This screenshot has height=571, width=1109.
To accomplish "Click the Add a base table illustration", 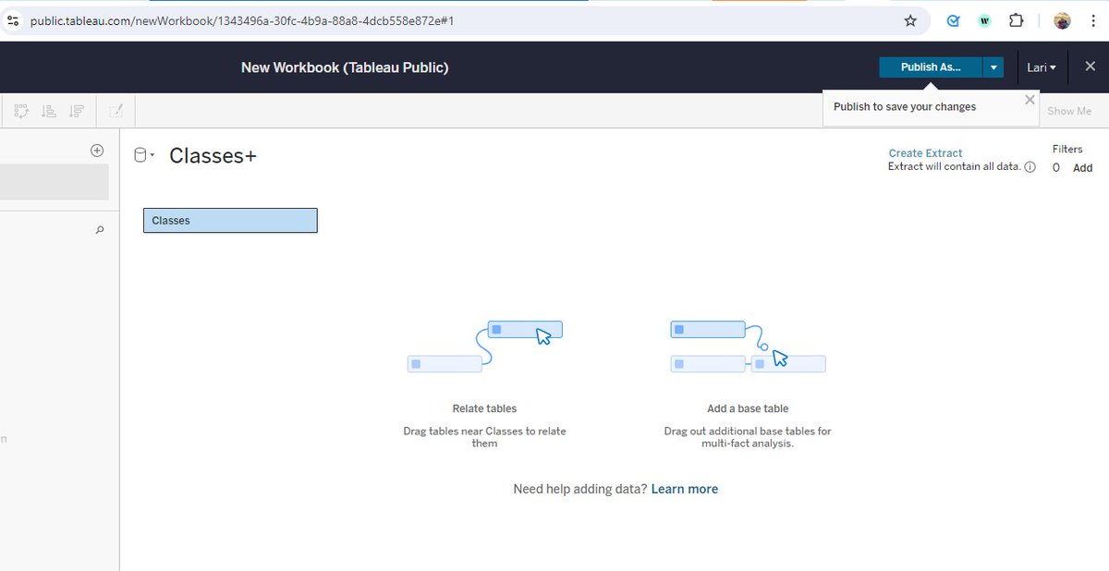I will (748, 346).
